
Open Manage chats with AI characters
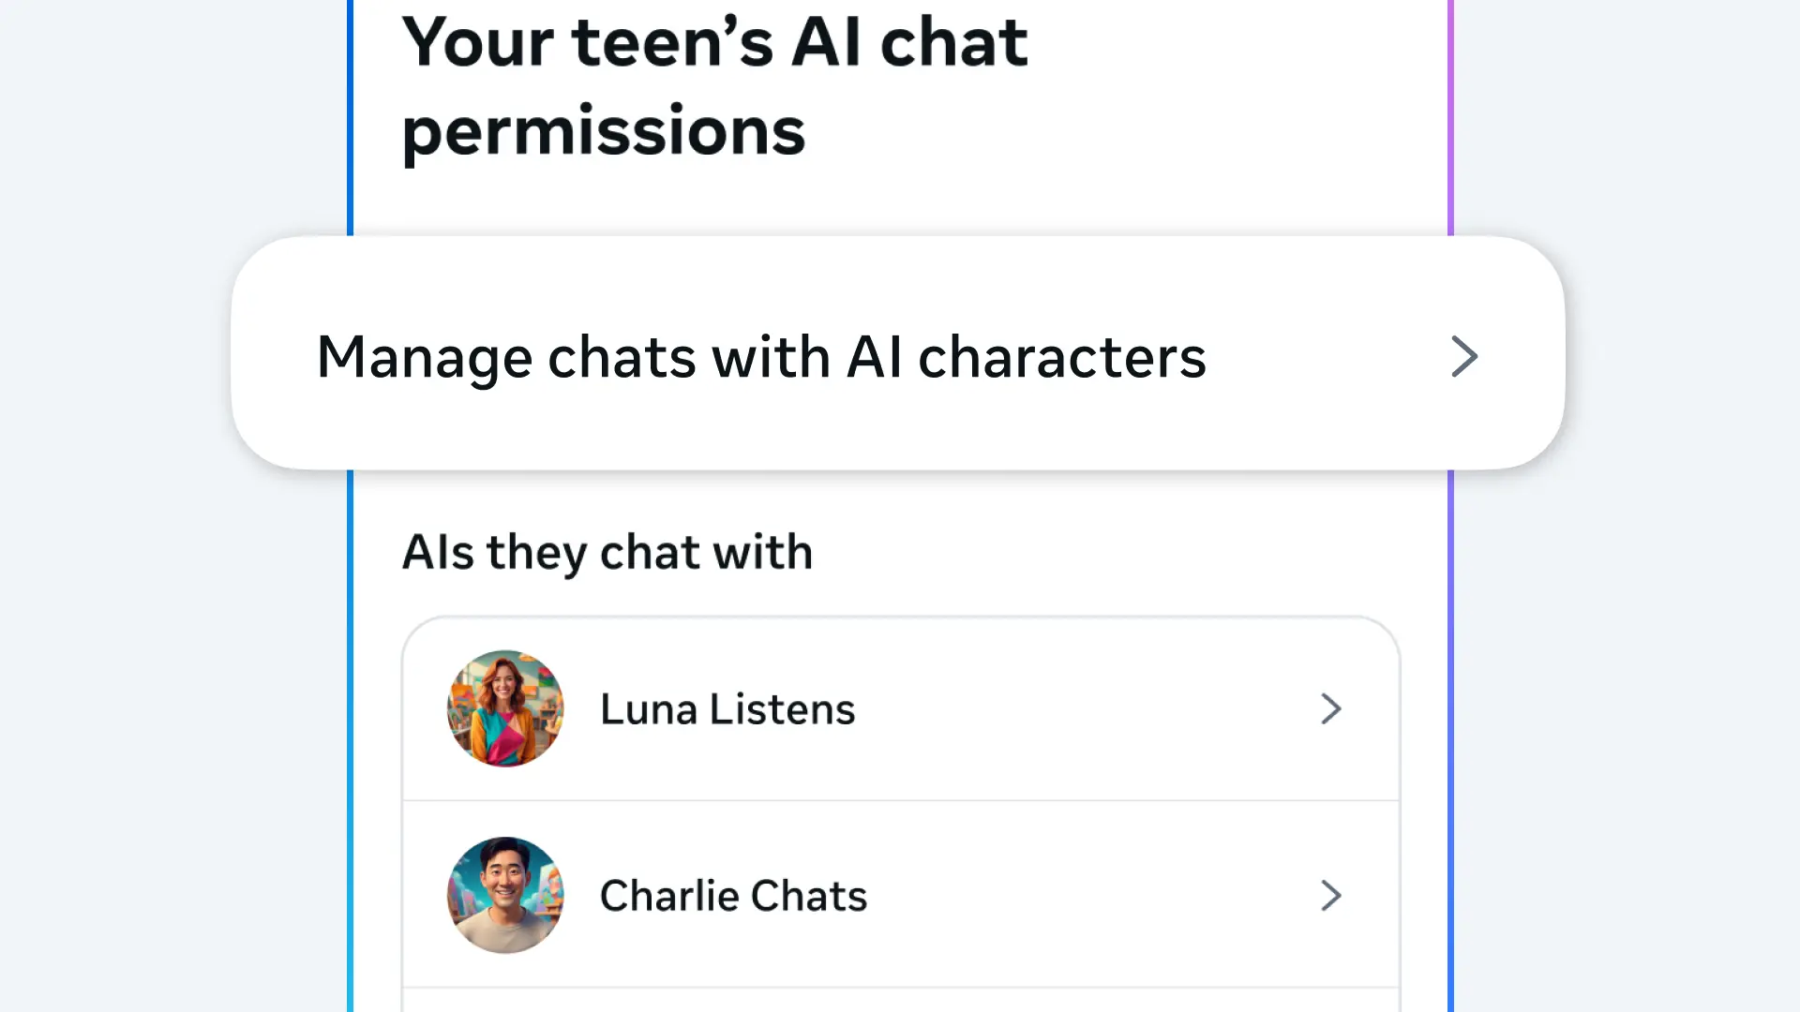coord(760,357)
